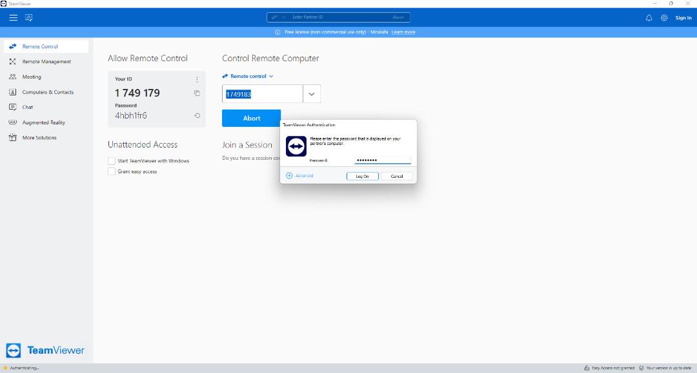Toggle Grant easy access checkbox

click(x=112, y=171)
